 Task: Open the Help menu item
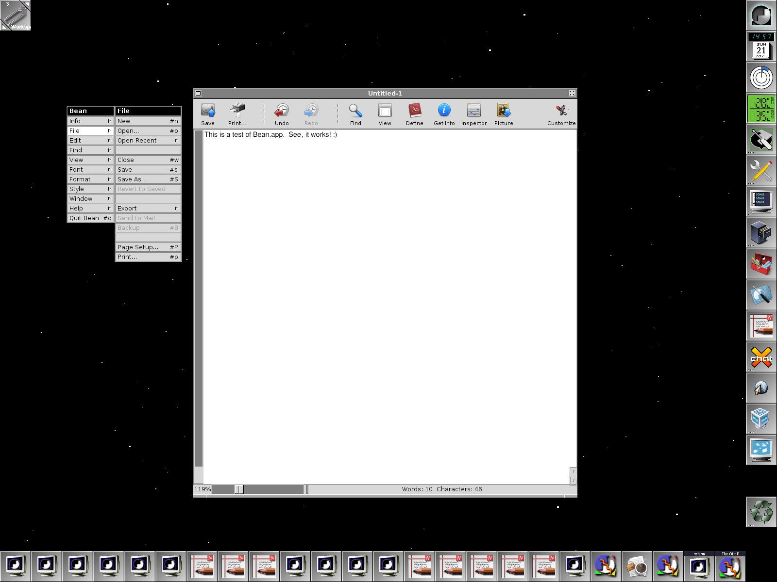point(90,209)
